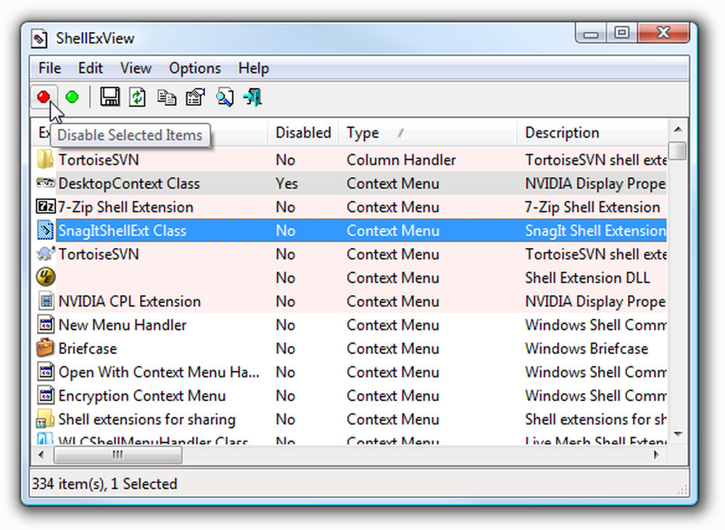Open the Edit menu
Image resolution: width=725 pixels, height=530 pixels.
point(90,68)
